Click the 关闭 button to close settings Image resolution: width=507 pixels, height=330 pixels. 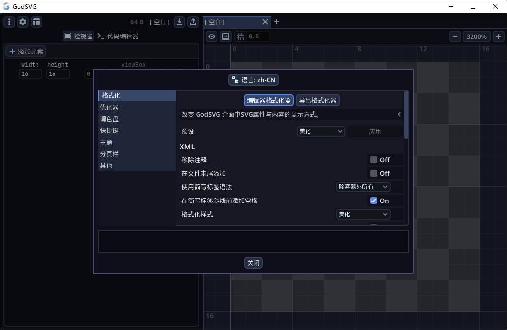tap(253, 263)
